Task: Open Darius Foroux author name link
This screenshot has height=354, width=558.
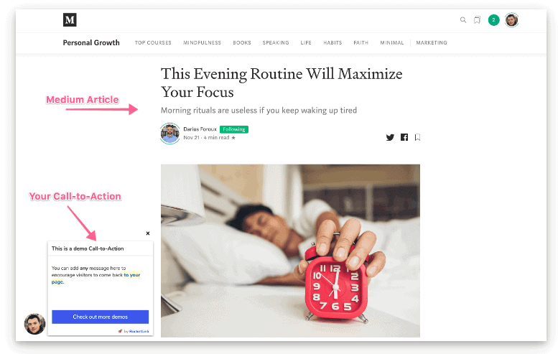Action: coord(200,129)
